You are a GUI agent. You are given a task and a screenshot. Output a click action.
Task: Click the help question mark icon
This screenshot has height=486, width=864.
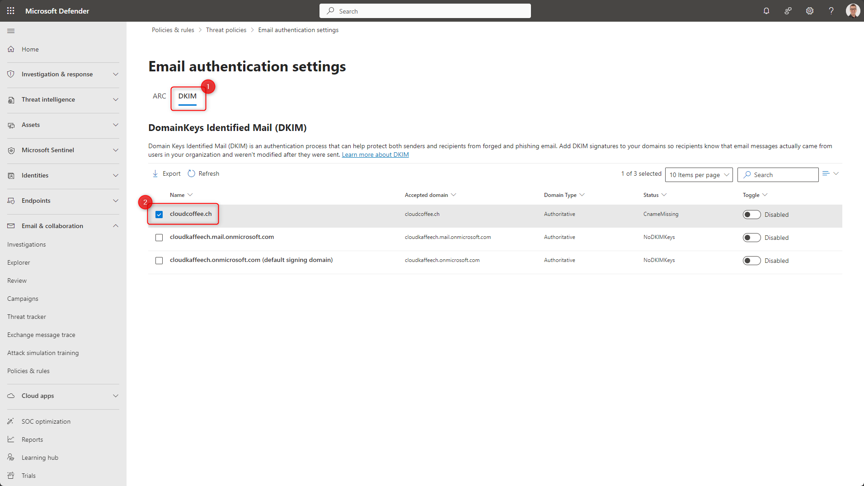831,11
